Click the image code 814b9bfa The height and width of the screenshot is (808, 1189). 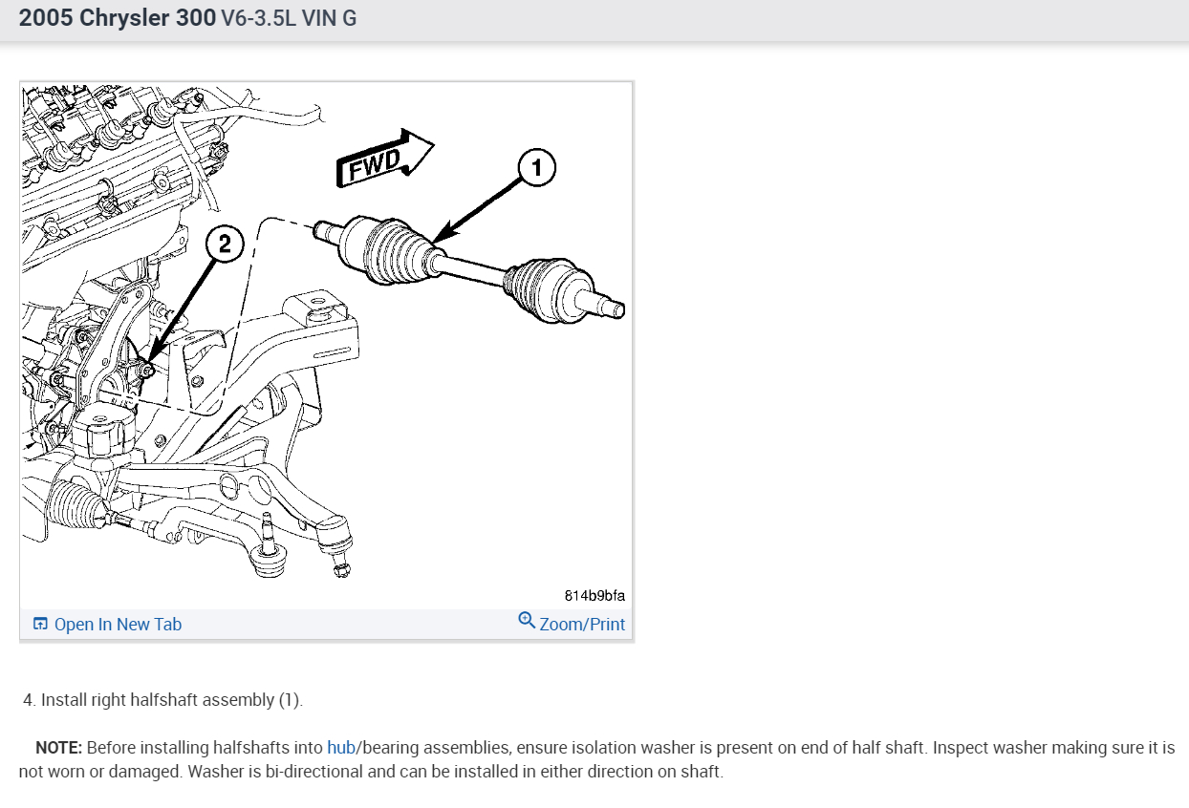pos(594,596)
